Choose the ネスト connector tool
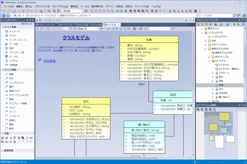 click(10, 108)
